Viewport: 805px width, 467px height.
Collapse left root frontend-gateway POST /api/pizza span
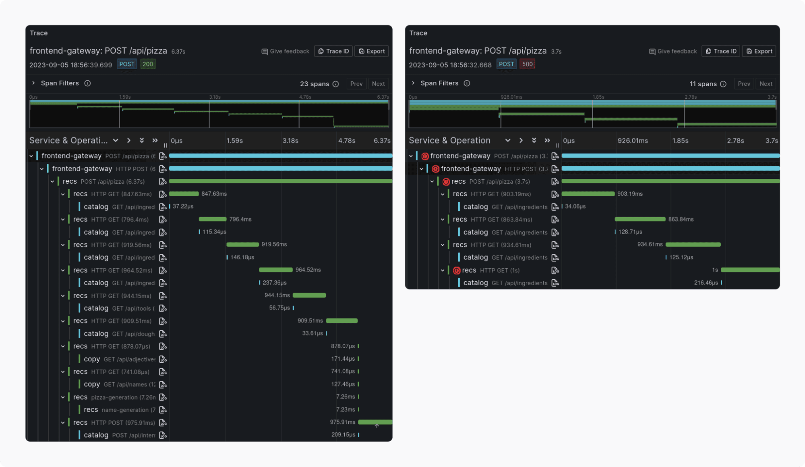pos(31,156)
